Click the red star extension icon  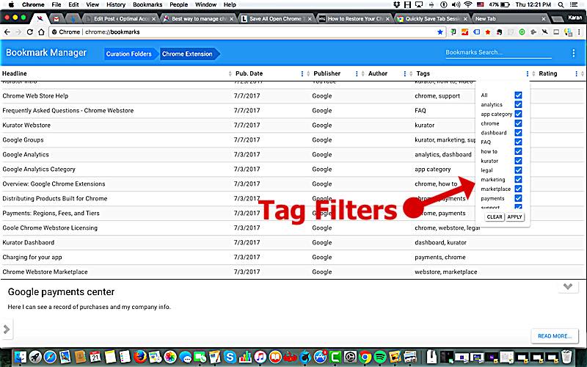coord(487,32)
